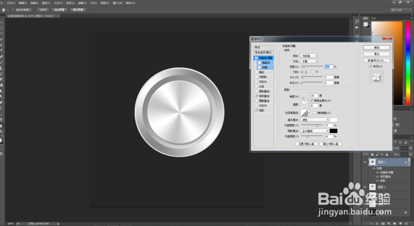Viewport: 414px width, 226px height.
Task: Select the Quick Selection tool
Action: [1, 39]
